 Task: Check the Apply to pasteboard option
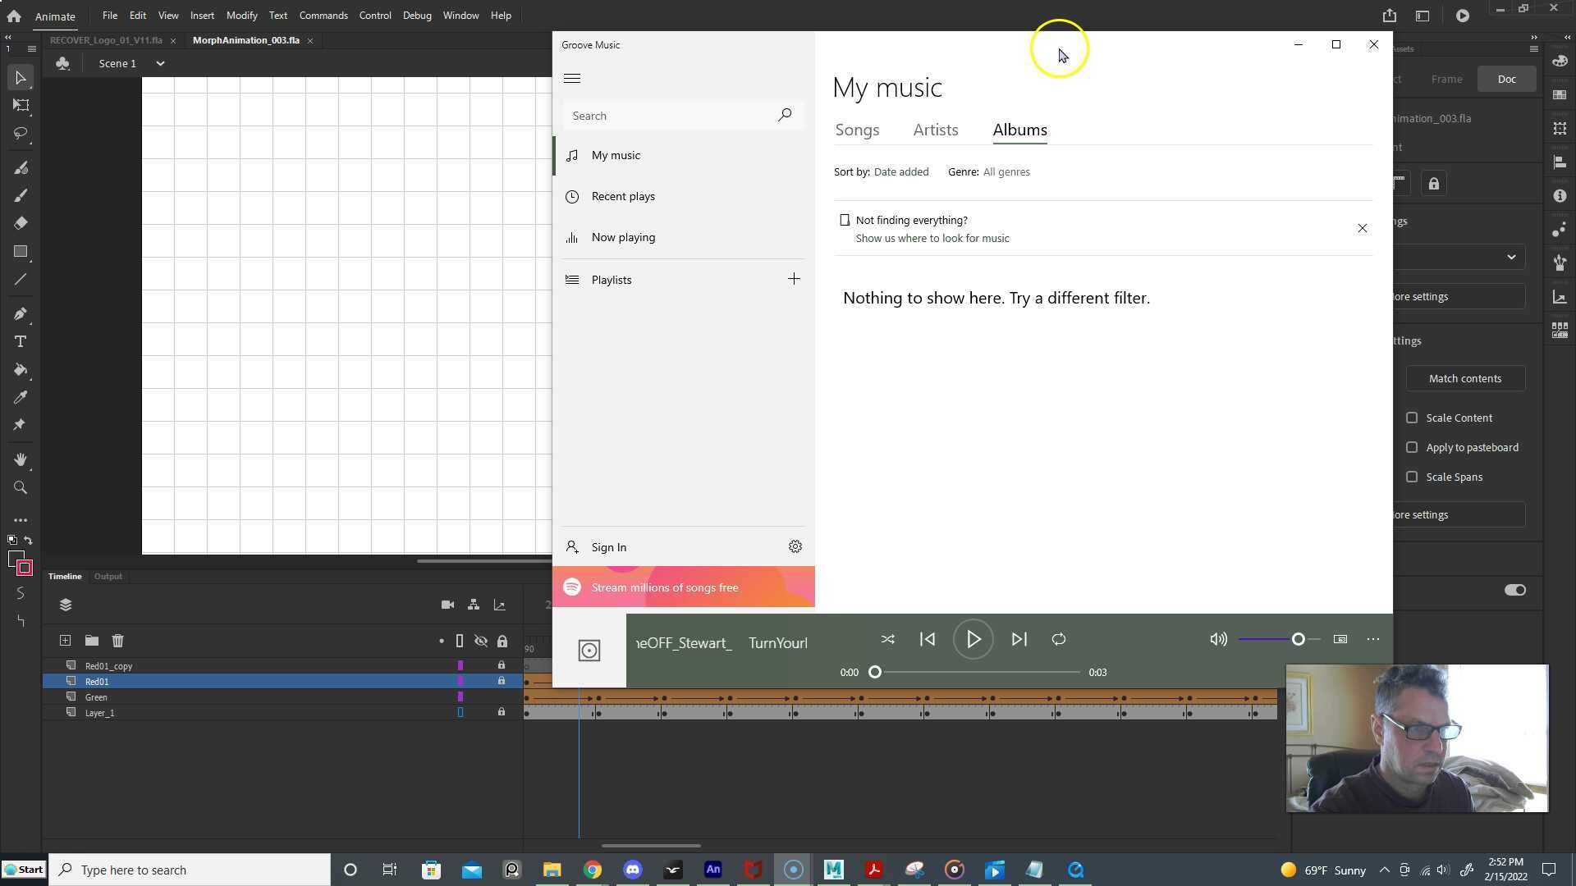[x=1412, y=448]
